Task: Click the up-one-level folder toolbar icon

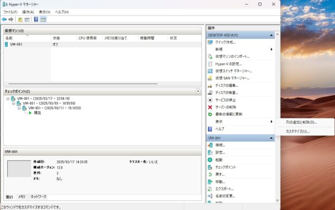Action: 20,19
